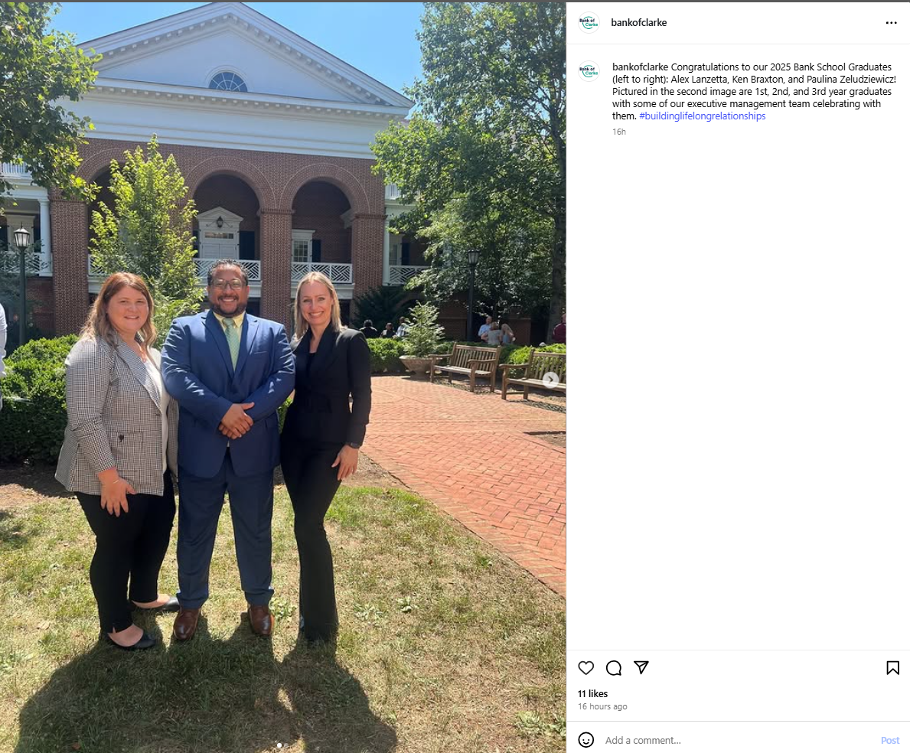910x753 pixels.
Task: View who liked via 11 likes
Action: pos(592,693)
